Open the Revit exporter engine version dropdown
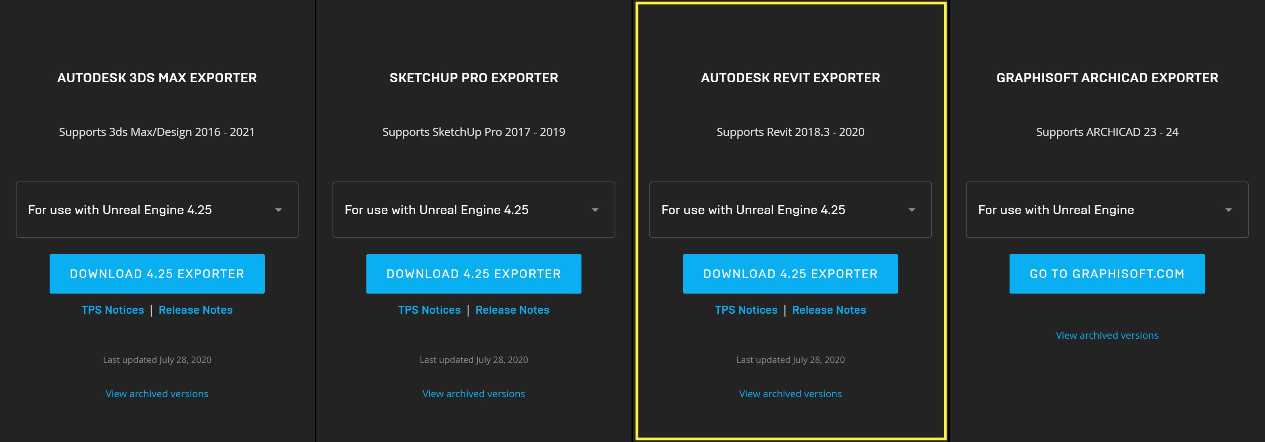The height and width of the screenshot is (442, 1265). (790, 210)
